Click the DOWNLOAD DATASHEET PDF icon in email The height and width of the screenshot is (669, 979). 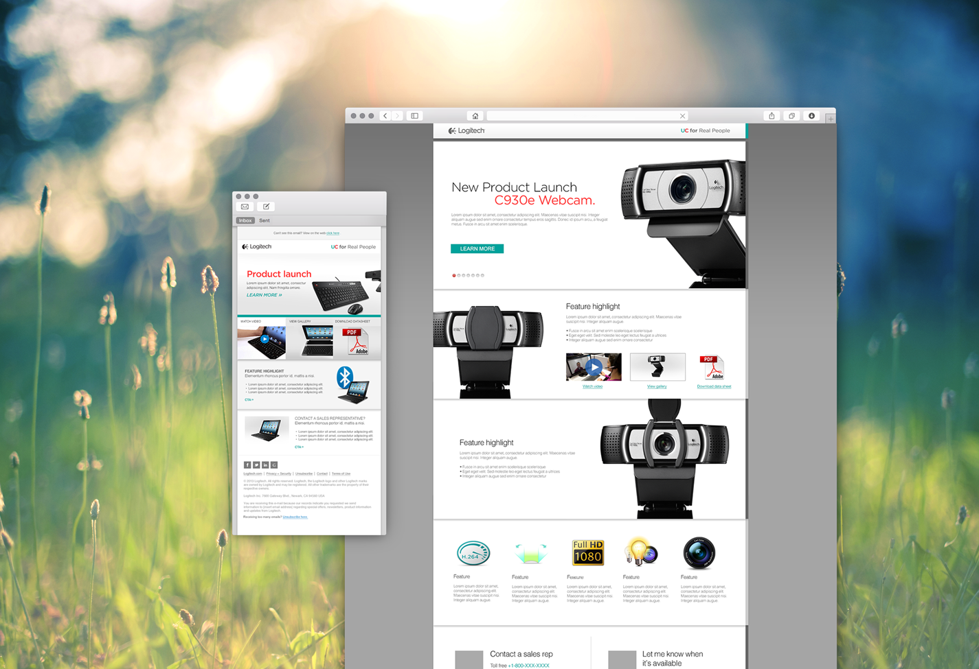click(357, 341)
